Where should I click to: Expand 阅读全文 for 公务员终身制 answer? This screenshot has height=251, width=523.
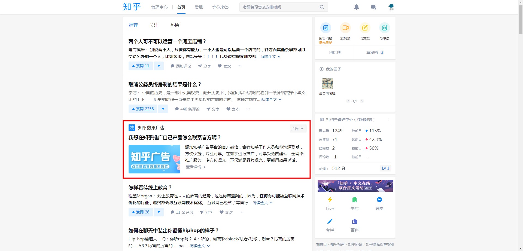pos(272,100)
